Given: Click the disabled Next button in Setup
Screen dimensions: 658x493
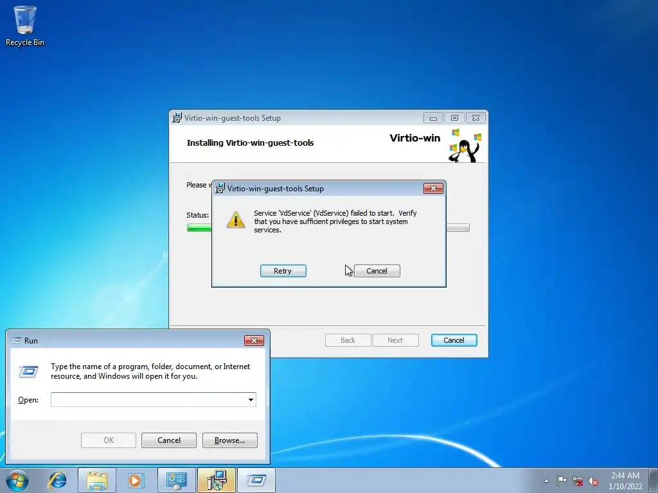Looking at the screenshot, I should tap(395, 340).
